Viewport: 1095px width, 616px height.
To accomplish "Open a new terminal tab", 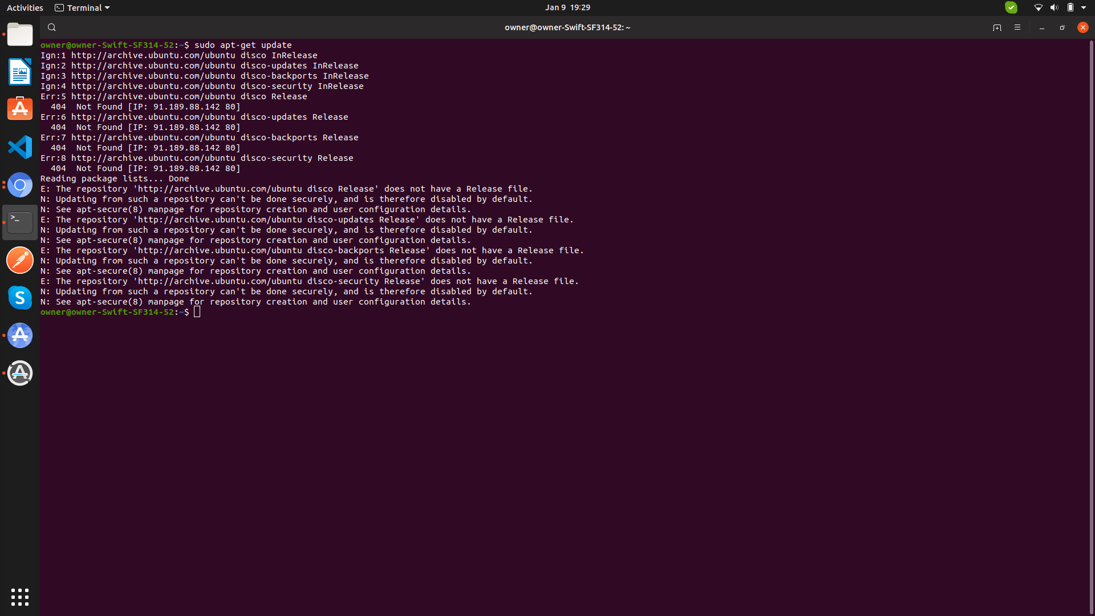I will [x=997, y=27].
